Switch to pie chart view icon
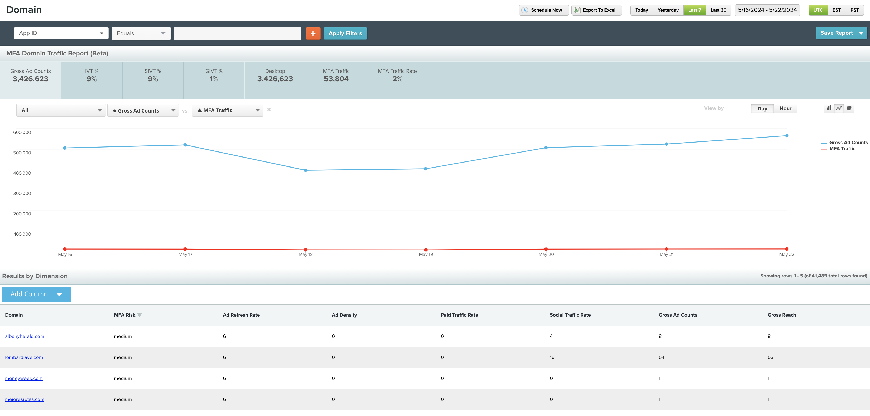 pos(849,108)
